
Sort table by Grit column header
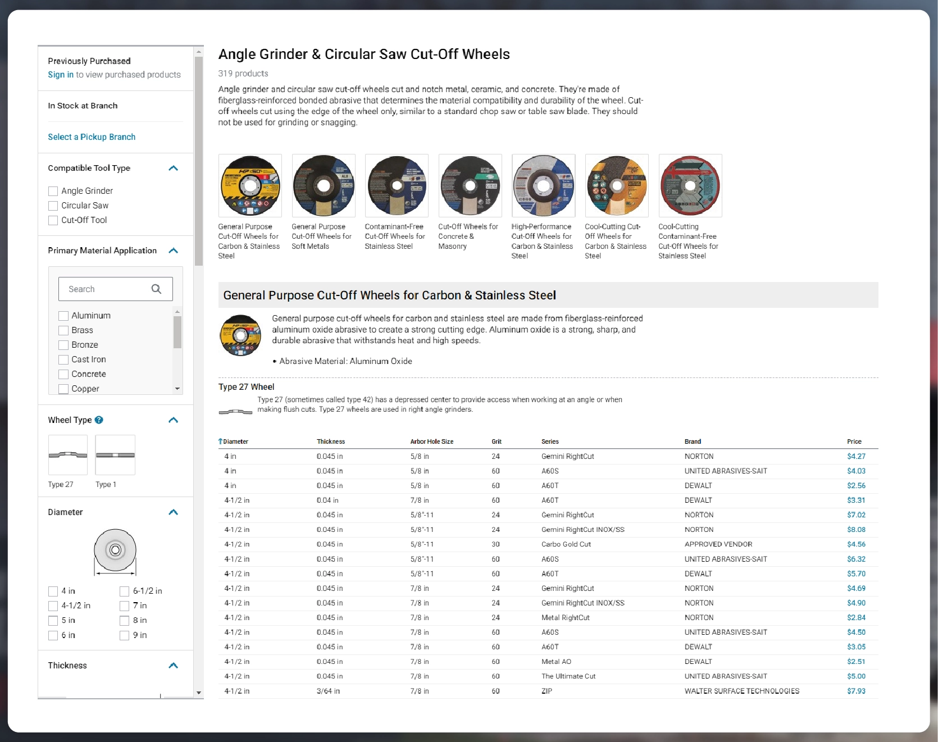tap(497, 441)
